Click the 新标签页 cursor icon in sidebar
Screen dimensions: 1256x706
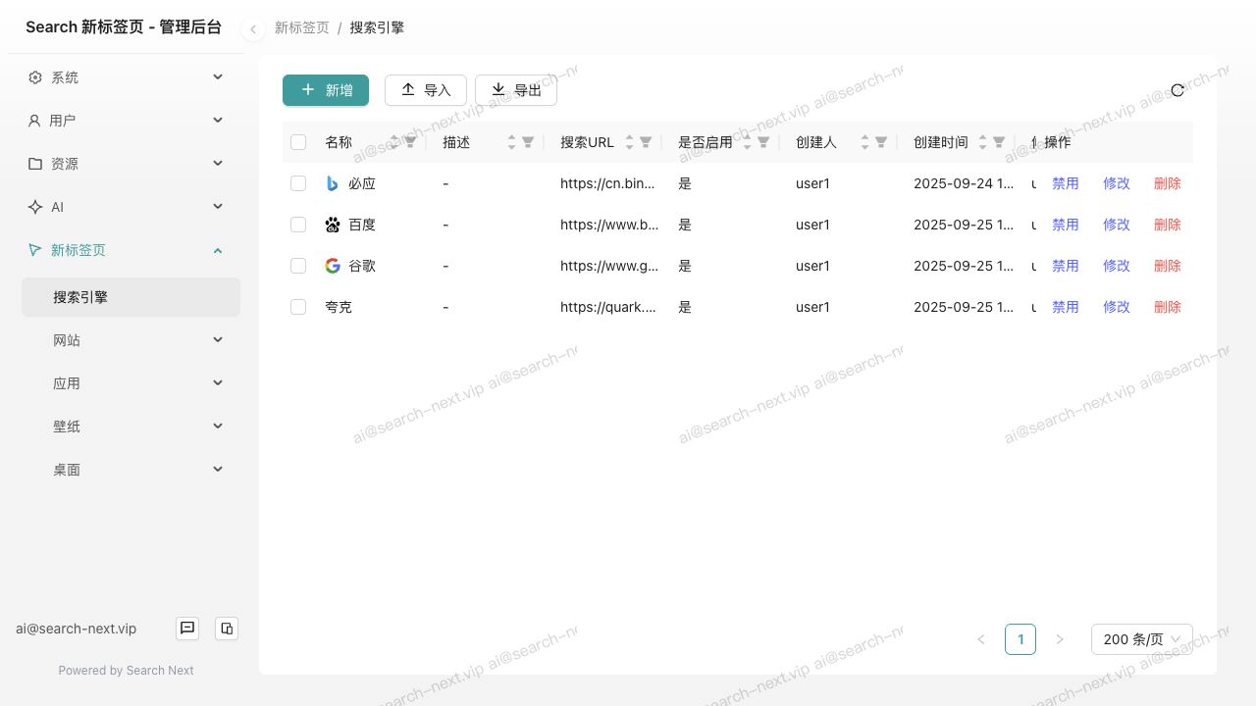(35, 250)
